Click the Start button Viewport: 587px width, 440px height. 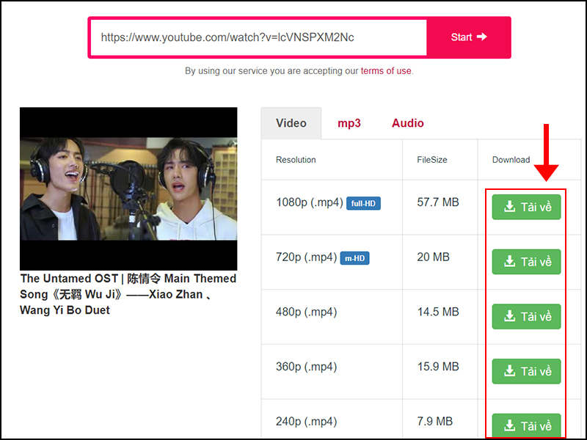468,37
